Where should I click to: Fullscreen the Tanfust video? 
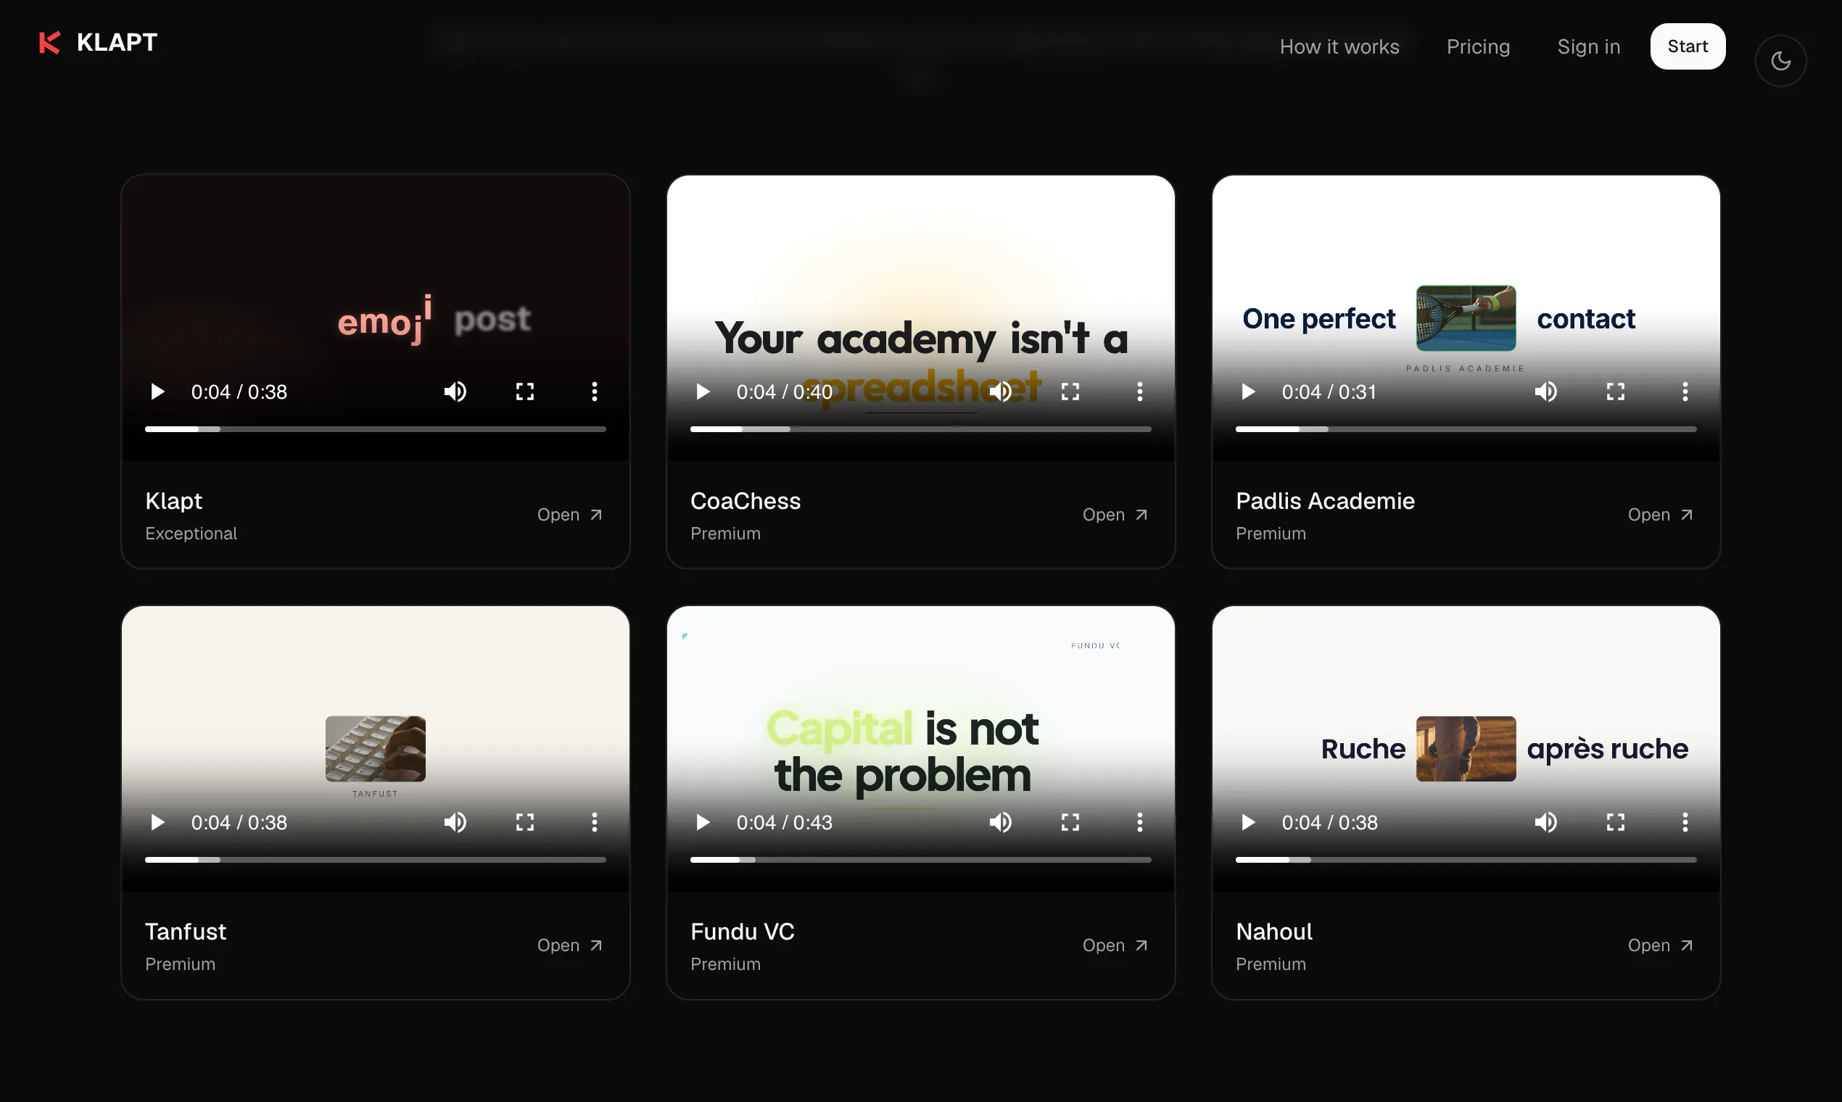525,822
